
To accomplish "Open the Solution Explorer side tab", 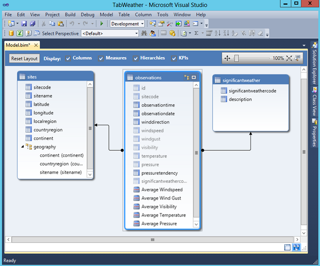I will tap(315, 64).
